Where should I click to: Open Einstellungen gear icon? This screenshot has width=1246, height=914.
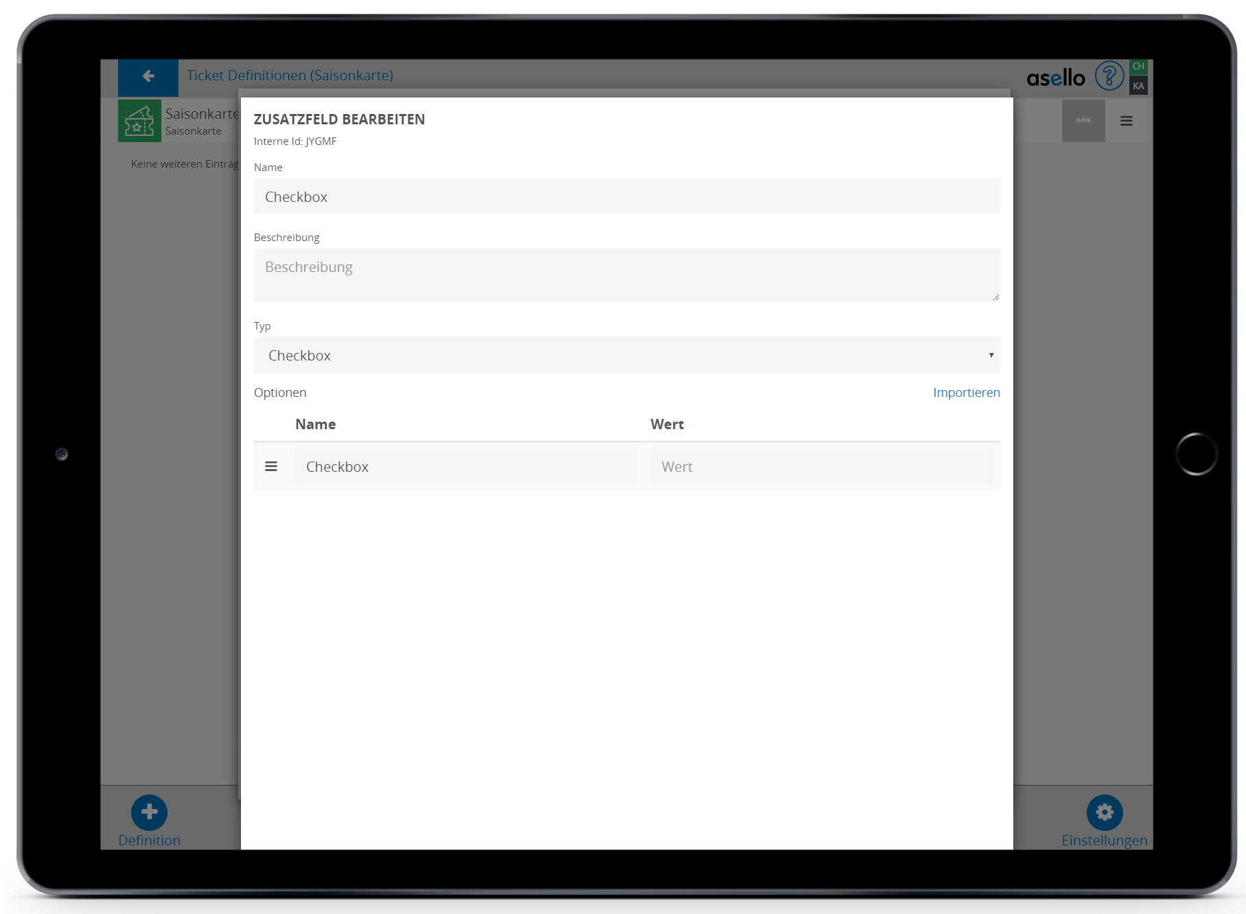click(1104, 812)
